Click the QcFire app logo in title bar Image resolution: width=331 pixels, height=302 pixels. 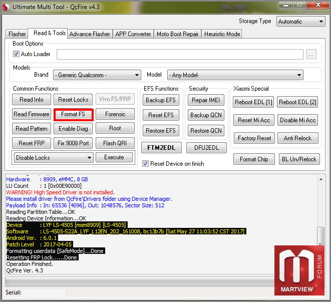(x=6, y=7)
